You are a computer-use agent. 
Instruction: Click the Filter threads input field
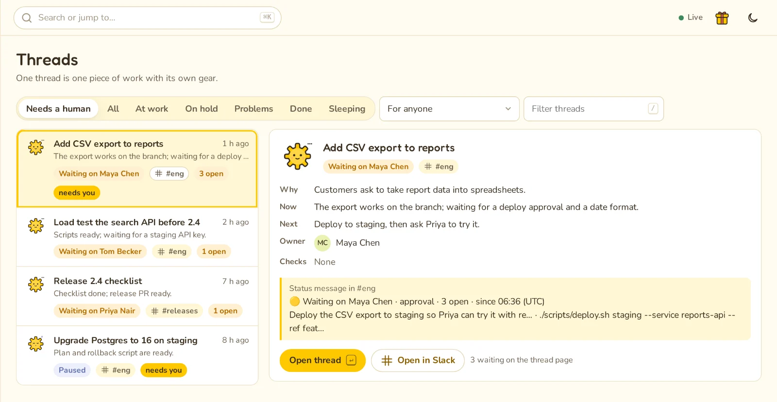tap(593, 109)
